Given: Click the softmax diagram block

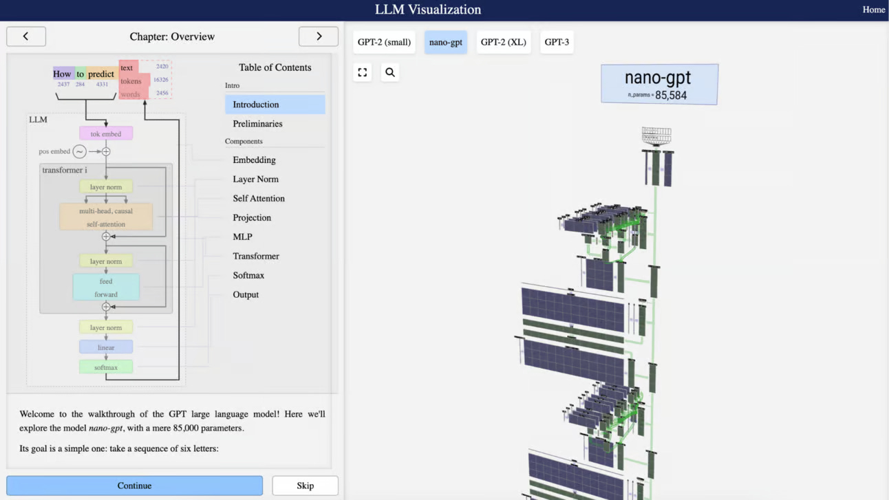Looking at the screenshot, I should [106, 367].
